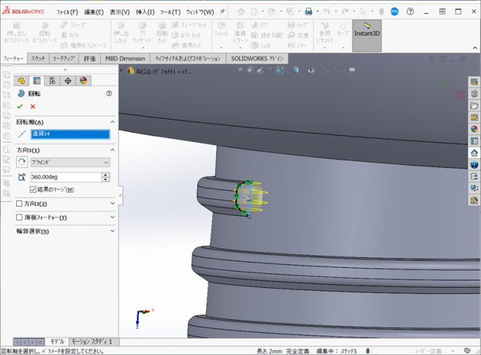Open the Appearances task pane icon
Viewport: 481px width, 355px height.
(x=474, y=129)
